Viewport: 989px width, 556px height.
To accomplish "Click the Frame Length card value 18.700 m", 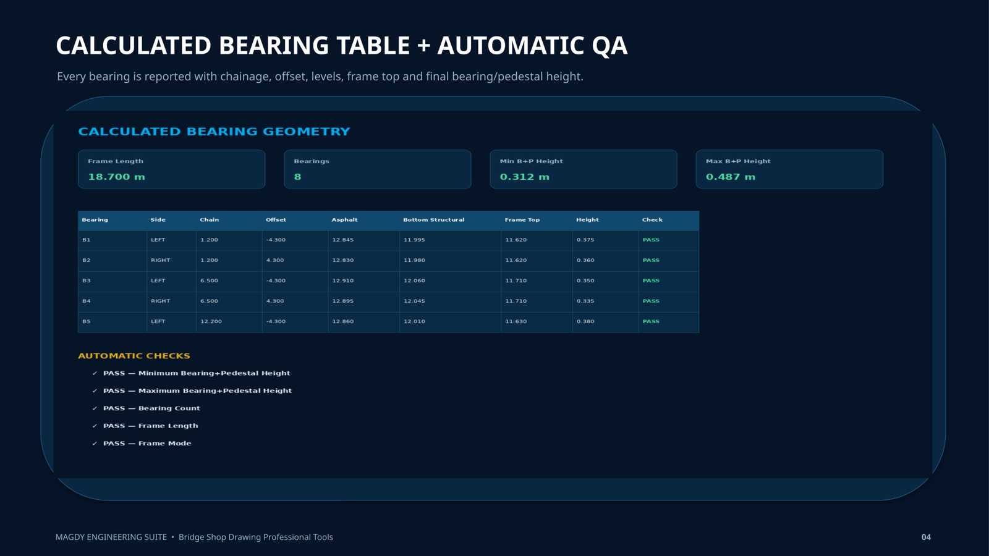I will pyautogui.click(x=116, y=177).
